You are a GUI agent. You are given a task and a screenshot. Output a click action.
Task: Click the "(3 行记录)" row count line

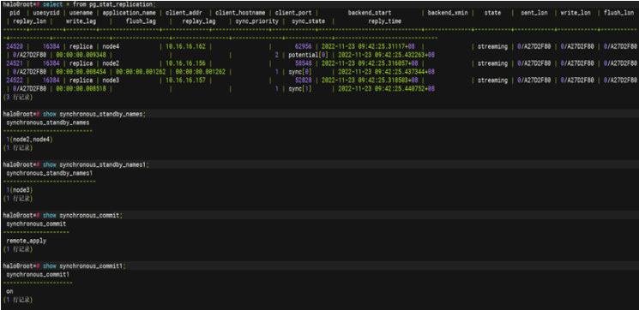pyautogui.click(x=18, y=98)
